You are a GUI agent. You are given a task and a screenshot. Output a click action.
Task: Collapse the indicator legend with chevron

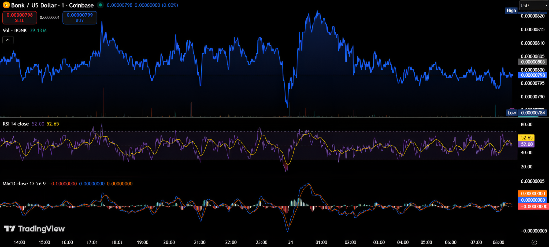(8, 40)
